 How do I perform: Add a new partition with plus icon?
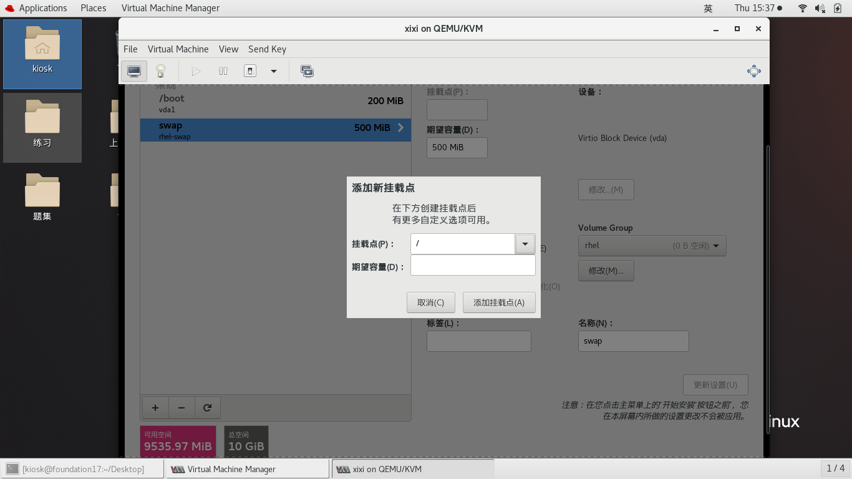tap(155, 407)
